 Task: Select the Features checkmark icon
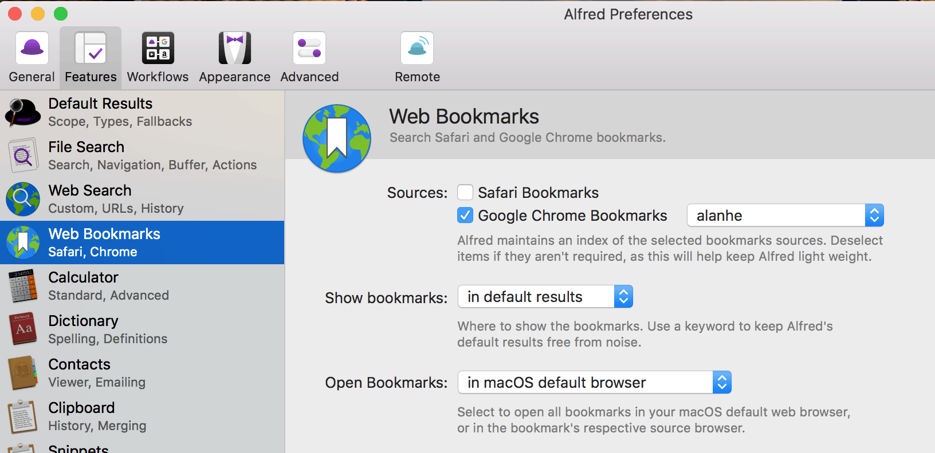91,48
